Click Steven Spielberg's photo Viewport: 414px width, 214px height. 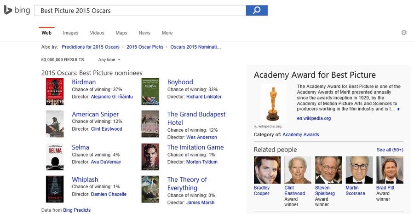328,170
